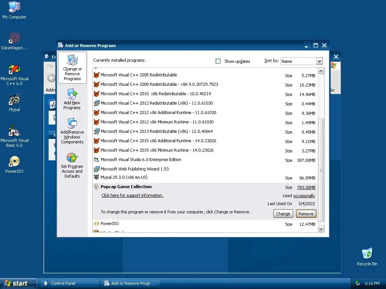Switch to the Control Panel taskbar button
The height and width of the screenshot is (289, 386).
(x=70, y=283)
